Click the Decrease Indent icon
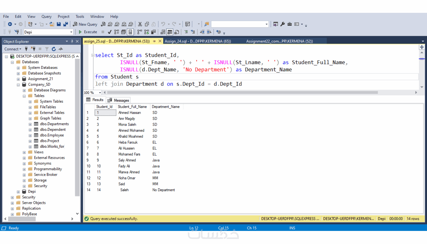The width and height of the screenshot is (427, 244). coord(202,32)
